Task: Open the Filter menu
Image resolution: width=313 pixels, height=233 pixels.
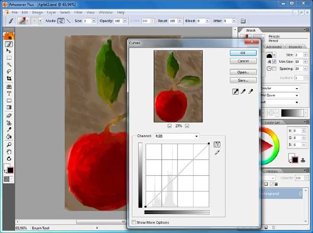Action: (78, 13)
